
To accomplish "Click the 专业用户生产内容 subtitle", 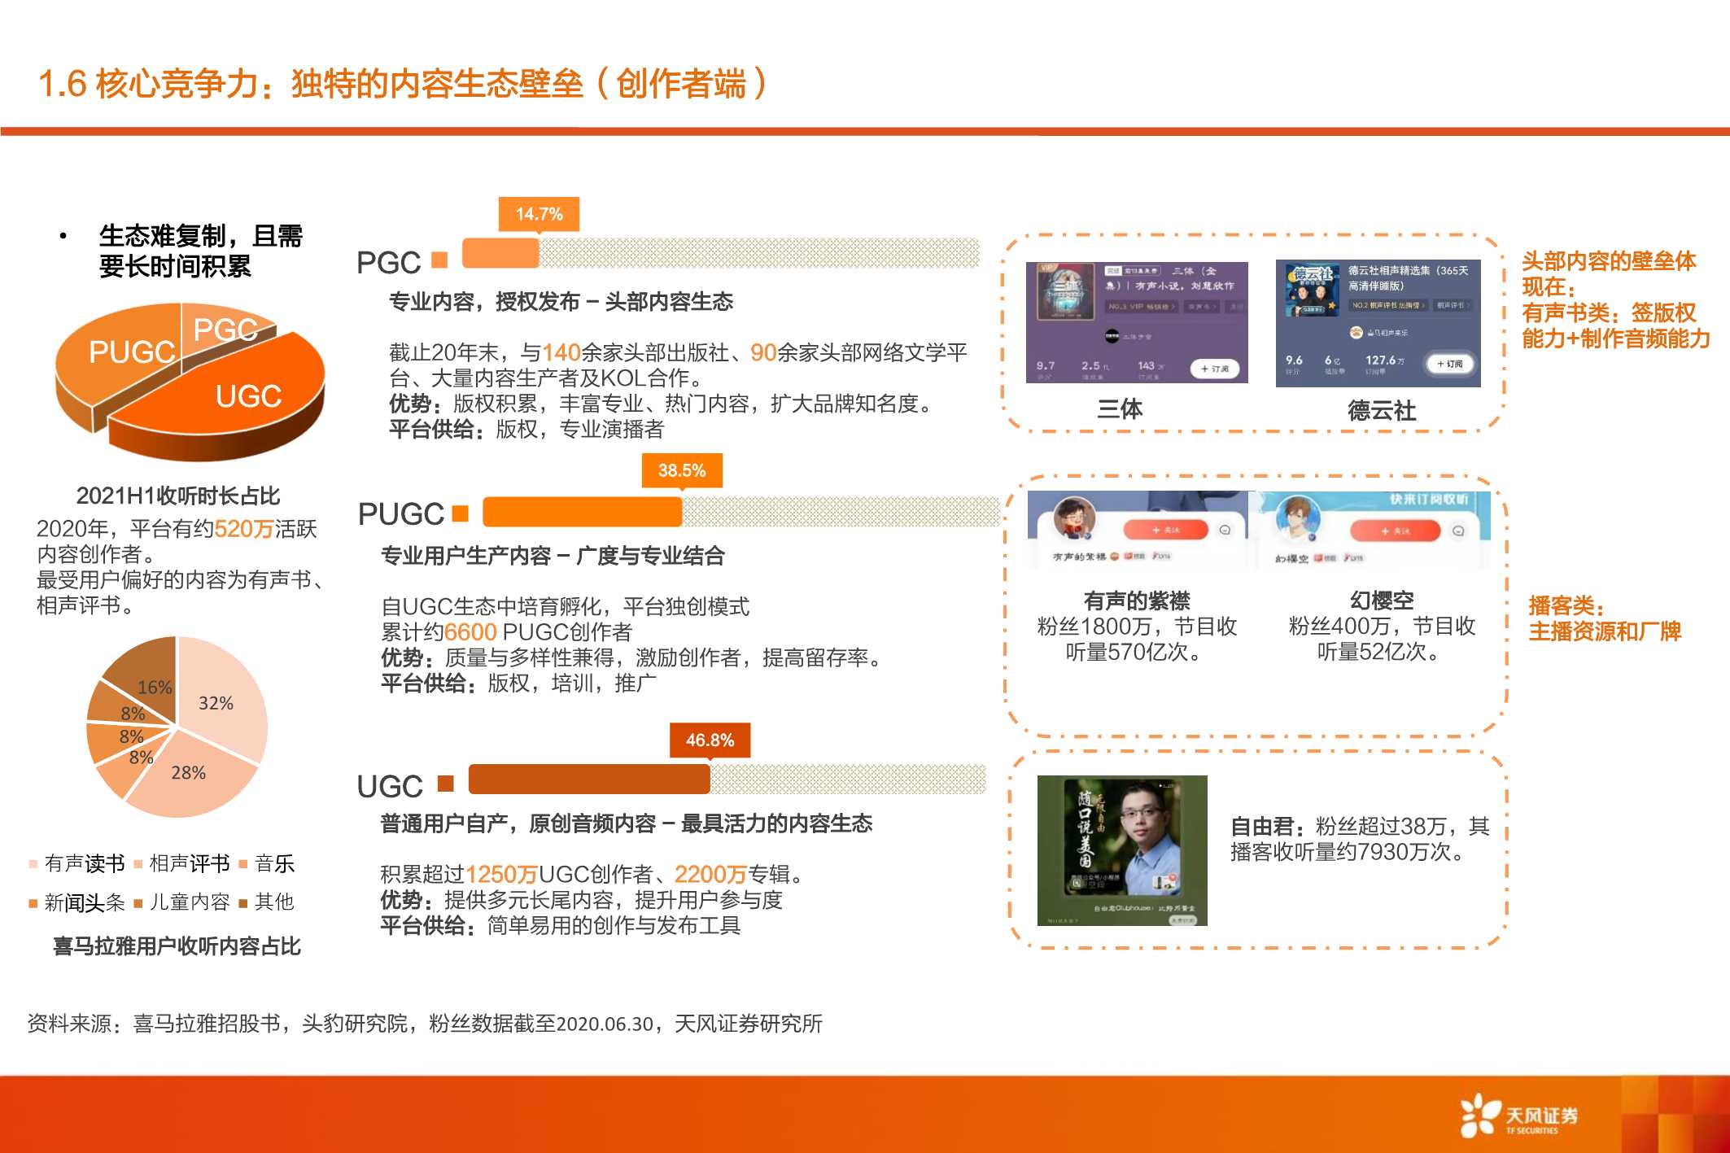I will (553, 556).
